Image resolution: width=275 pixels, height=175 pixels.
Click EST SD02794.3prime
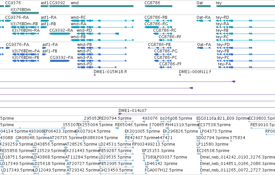[x=213, y=138]
